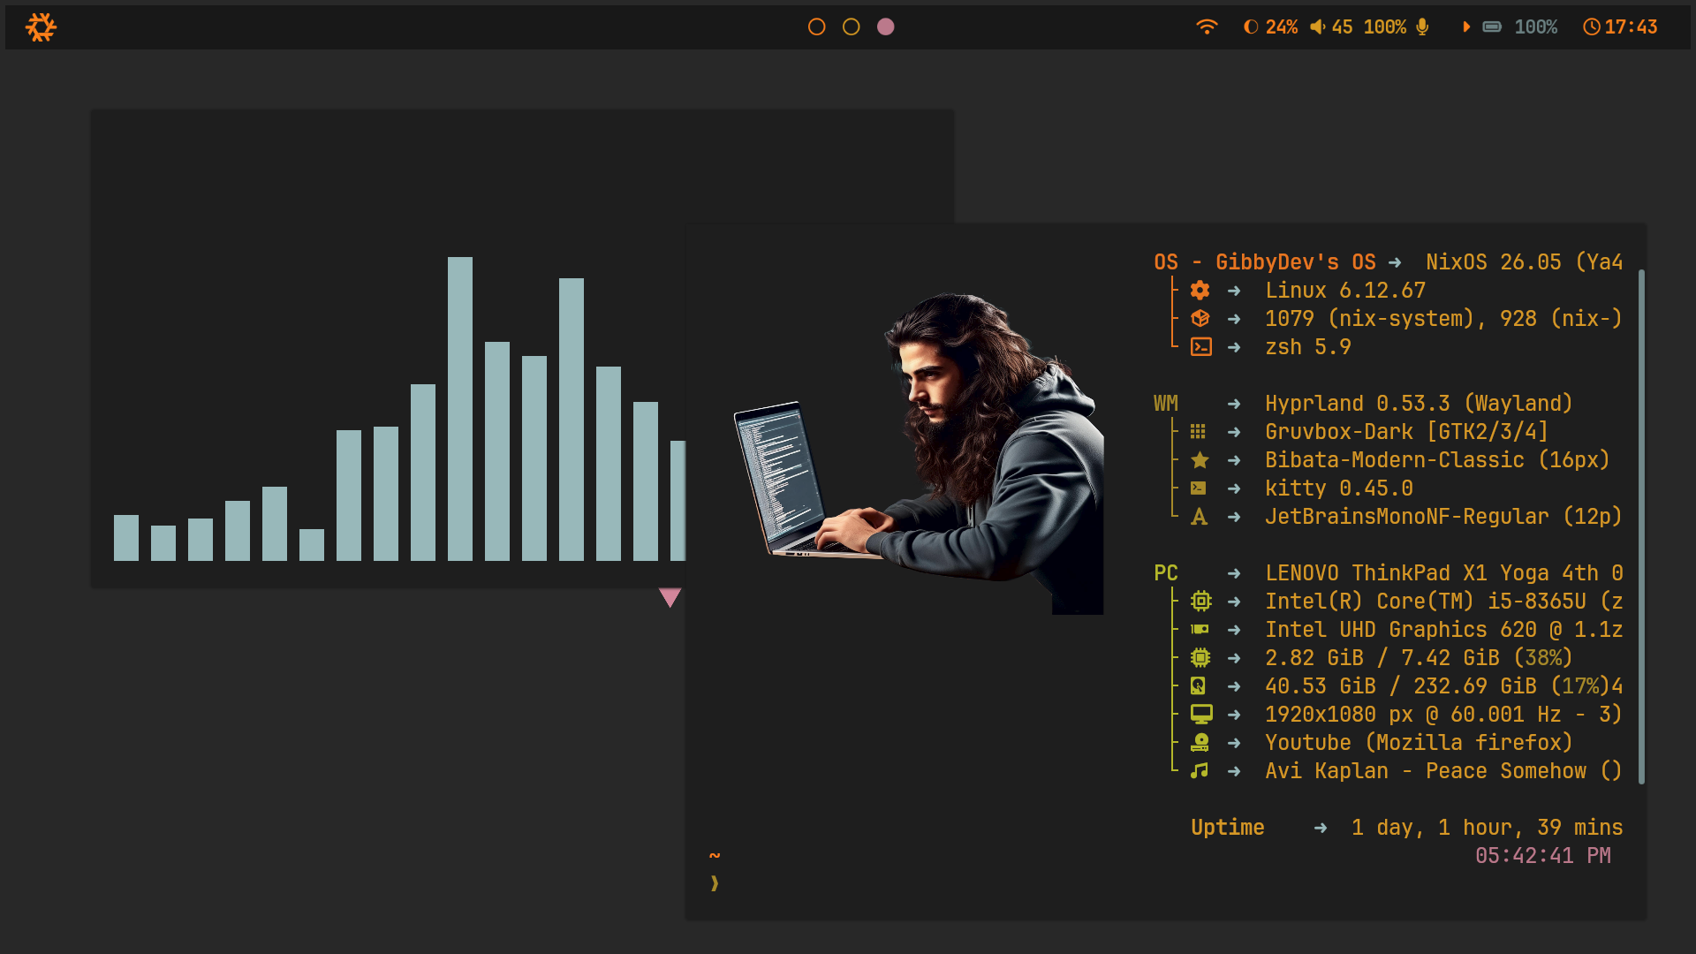1696x954 pixels.
Task: Open the 17:43 clock text
Action: (1631, 27)
